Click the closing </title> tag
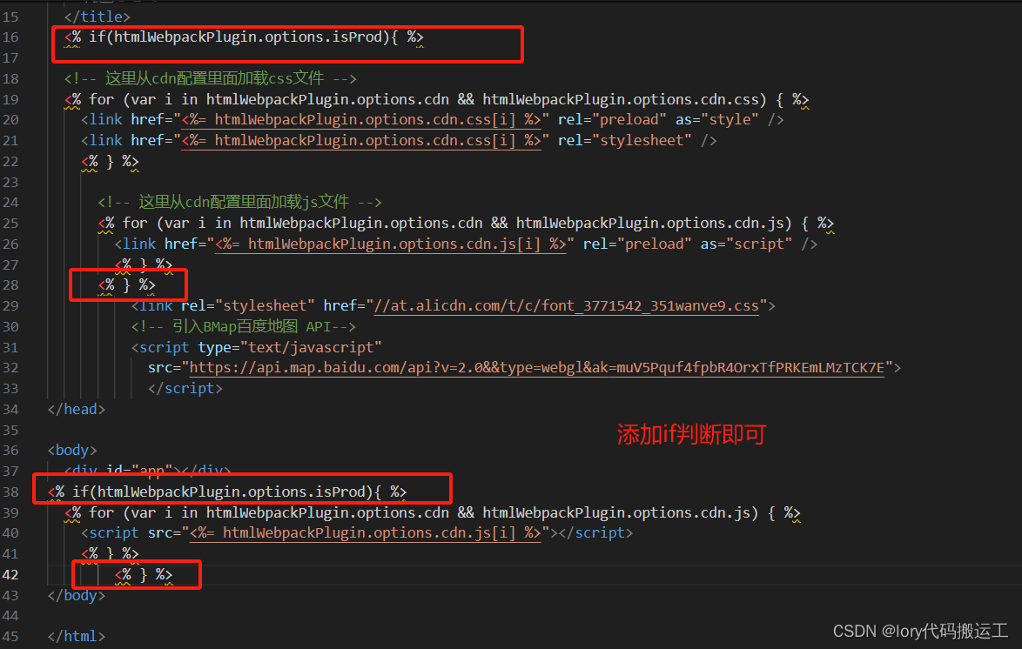Image resolution: width=1022 pixels, height=649 pixels. 97,17
